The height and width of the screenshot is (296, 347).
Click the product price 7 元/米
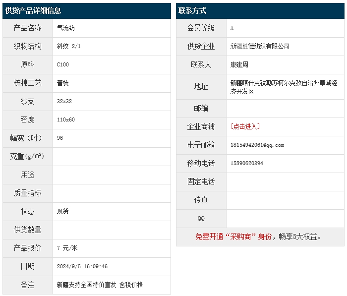[x=67, y=248]
